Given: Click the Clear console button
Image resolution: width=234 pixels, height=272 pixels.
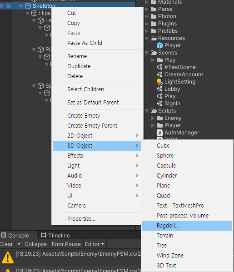Looking at the screenshot, I should coord(7,244).
